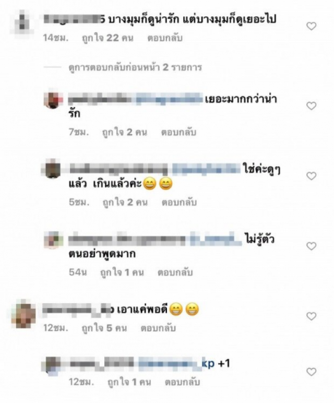
Task: Heart the ไม่รู้ตัวตนอย่าพูดมาก reply
Action: pyautogui.click(x=312, y=246)
